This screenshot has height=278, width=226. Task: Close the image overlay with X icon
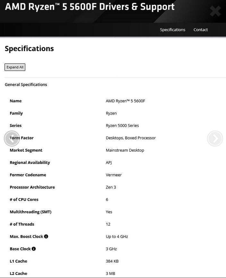215,11
